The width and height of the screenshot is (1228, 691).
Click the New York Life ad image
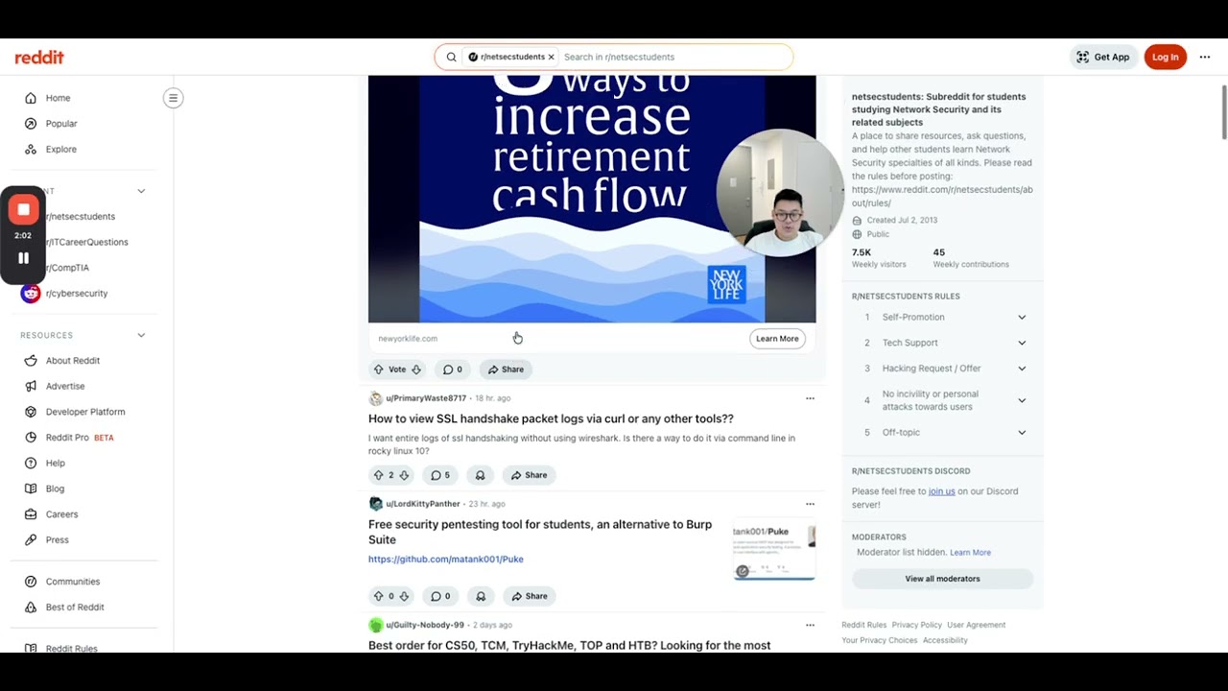(x=592, y=200)
